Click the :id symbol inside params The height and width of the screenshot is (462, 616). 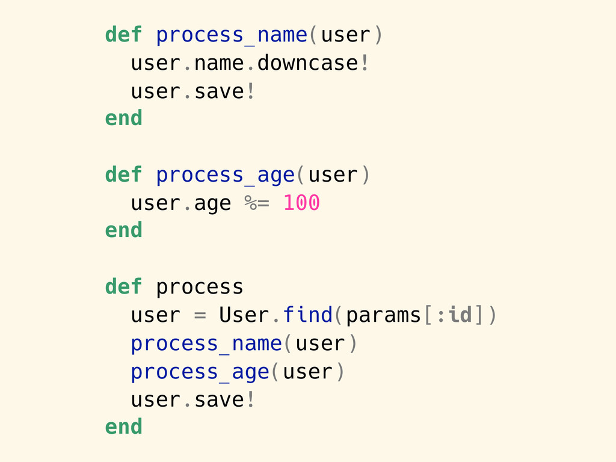click(x=454, y=315)
